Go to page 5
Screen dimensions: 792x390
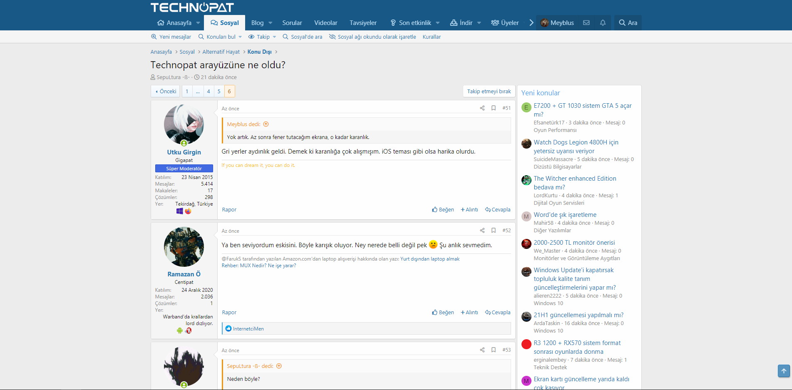[x=219, y=91]
